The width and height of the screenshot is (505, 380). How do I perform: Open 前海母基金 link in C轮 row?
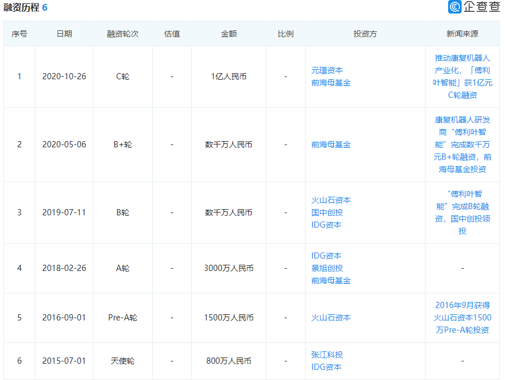pyautogui.click(x=331, y=83)
